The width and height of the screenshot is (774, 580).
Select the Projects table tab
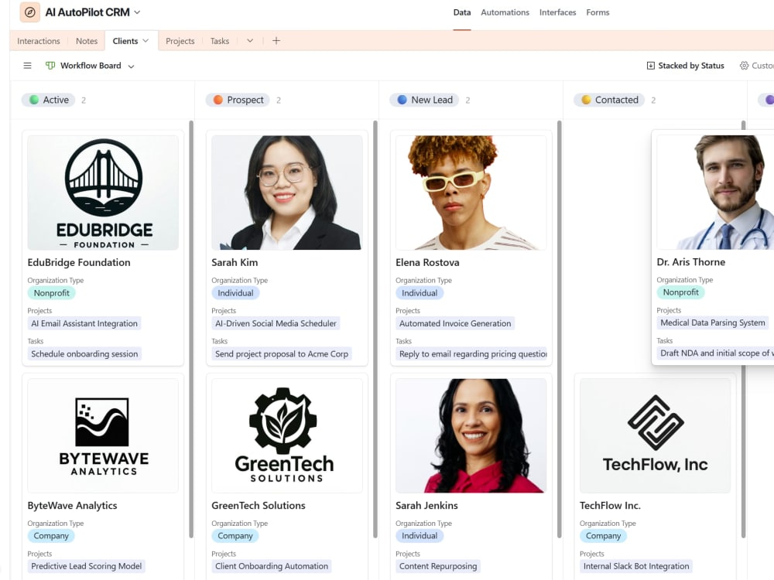click(x=180, y=41)
